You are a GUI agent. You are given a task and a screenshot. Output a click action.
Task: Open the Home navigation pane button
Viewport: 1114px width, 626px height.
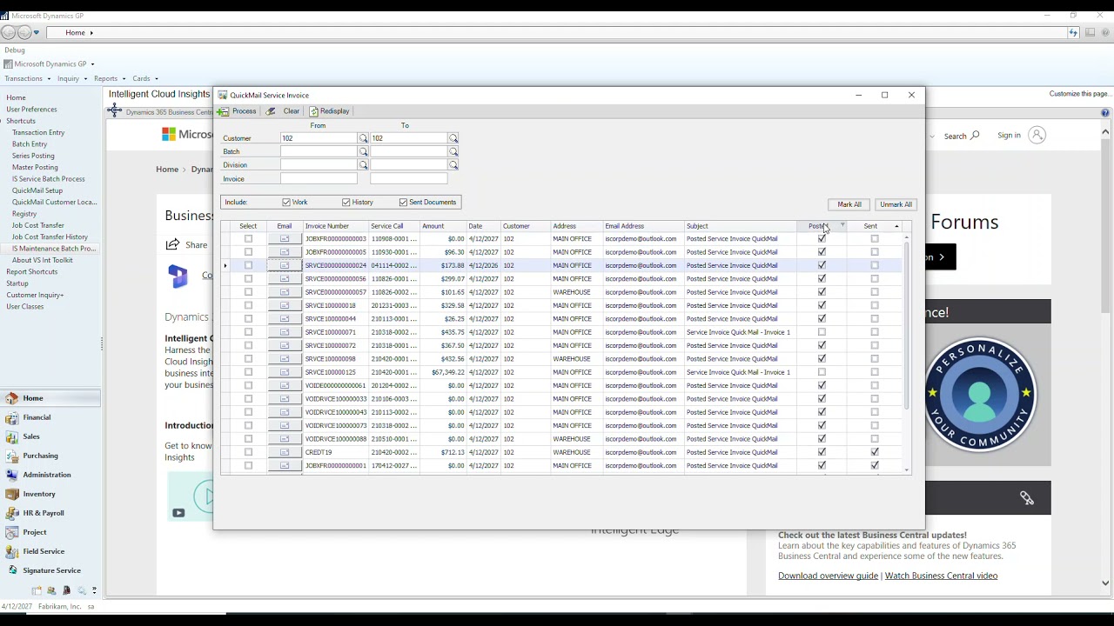coord(50,398)
